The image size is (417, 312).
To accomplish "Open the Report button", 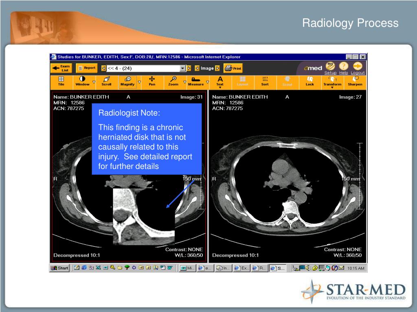I will point(87,68).
